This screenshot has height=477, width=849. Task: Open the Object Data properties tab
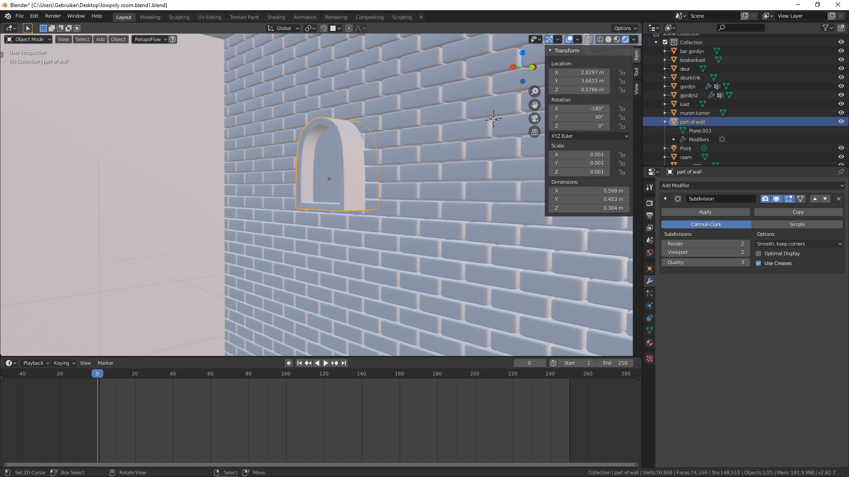[650, 330]
